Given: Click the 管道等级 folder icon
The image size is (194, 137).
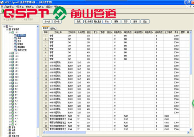Looking at the screenshot, I should (10, 29).
